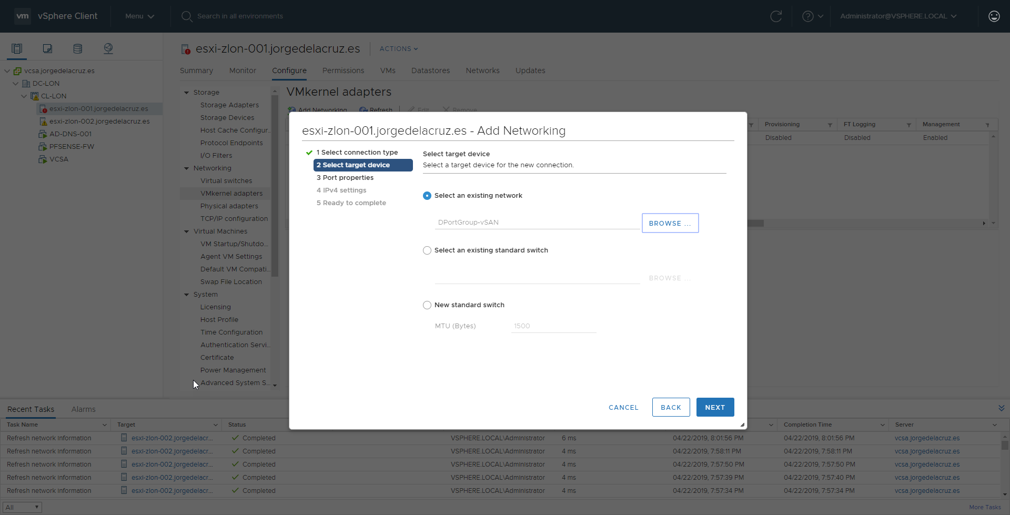The image size is (1010, 515).
Task: Open the Networking inventory view
Action: (x=108, y=49)
